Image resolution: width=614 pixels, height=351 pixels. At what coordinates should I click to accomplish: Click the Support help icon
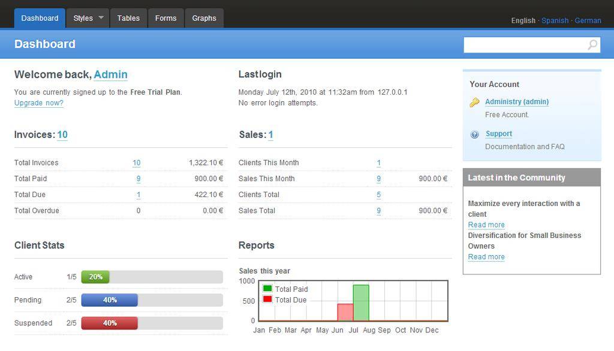(474, 134)
